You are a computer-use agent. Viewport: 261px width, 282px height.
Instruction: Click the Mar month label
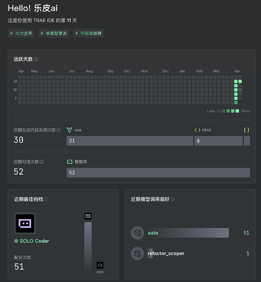216,71
